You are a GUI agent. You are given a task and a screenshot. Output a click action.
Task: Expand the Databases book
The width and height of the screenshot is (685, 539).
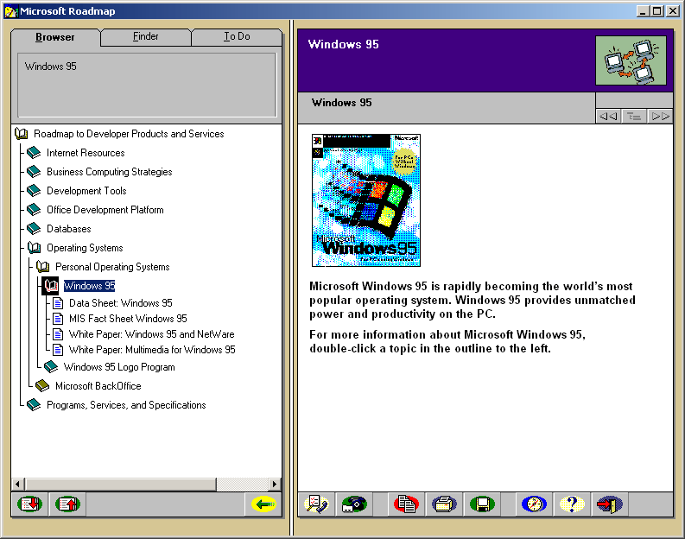click(x=34, y=228)
